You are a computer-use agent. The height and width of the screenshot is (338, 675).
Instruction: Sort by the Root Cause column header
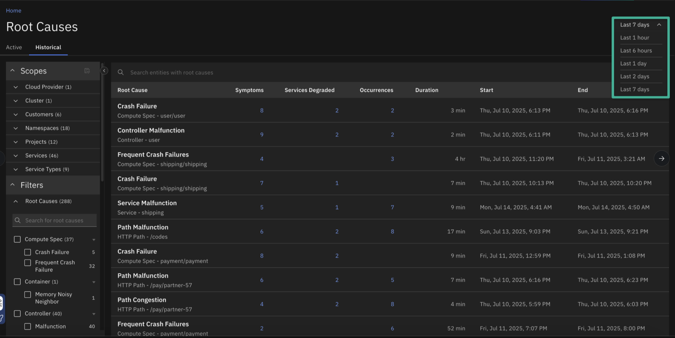click(x=132, y=90)
